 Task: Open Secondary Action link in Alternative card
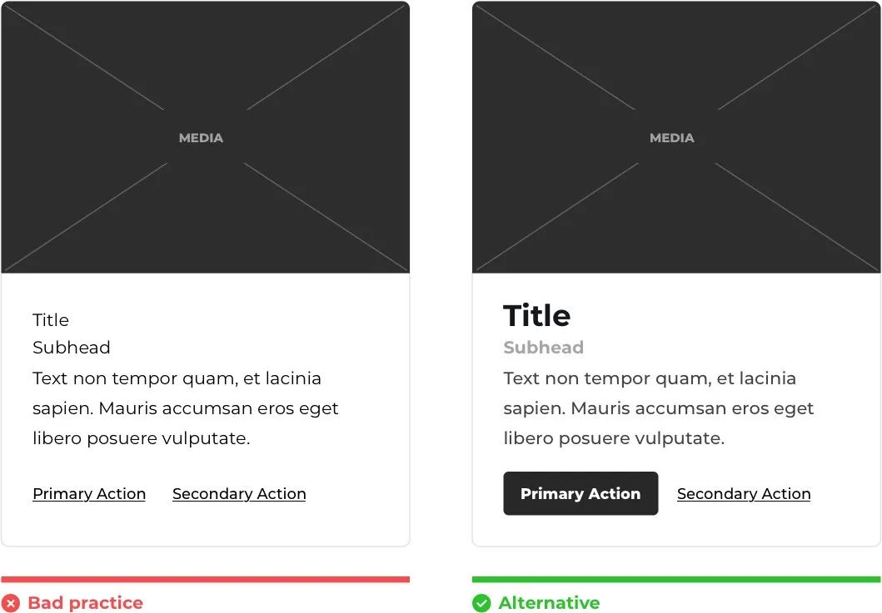click(744, 494)
